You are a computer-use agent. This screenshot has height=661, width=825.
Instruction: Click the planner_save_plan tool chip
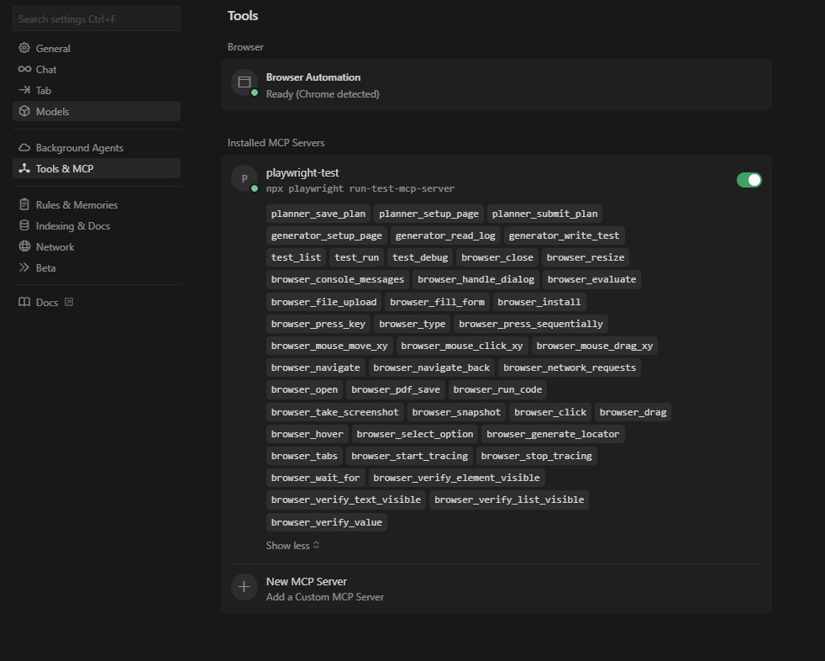(318, 214)
